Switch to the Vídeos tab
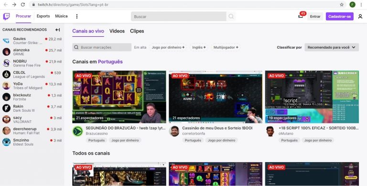The height and width of the screenshot is (186, 367). click(117, 31)
